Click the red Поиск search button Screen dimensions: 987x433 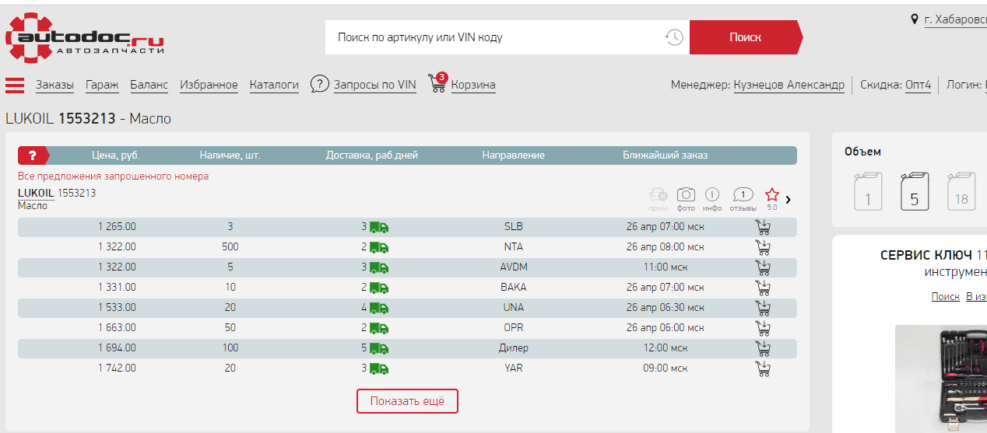[x=745, y=37]
